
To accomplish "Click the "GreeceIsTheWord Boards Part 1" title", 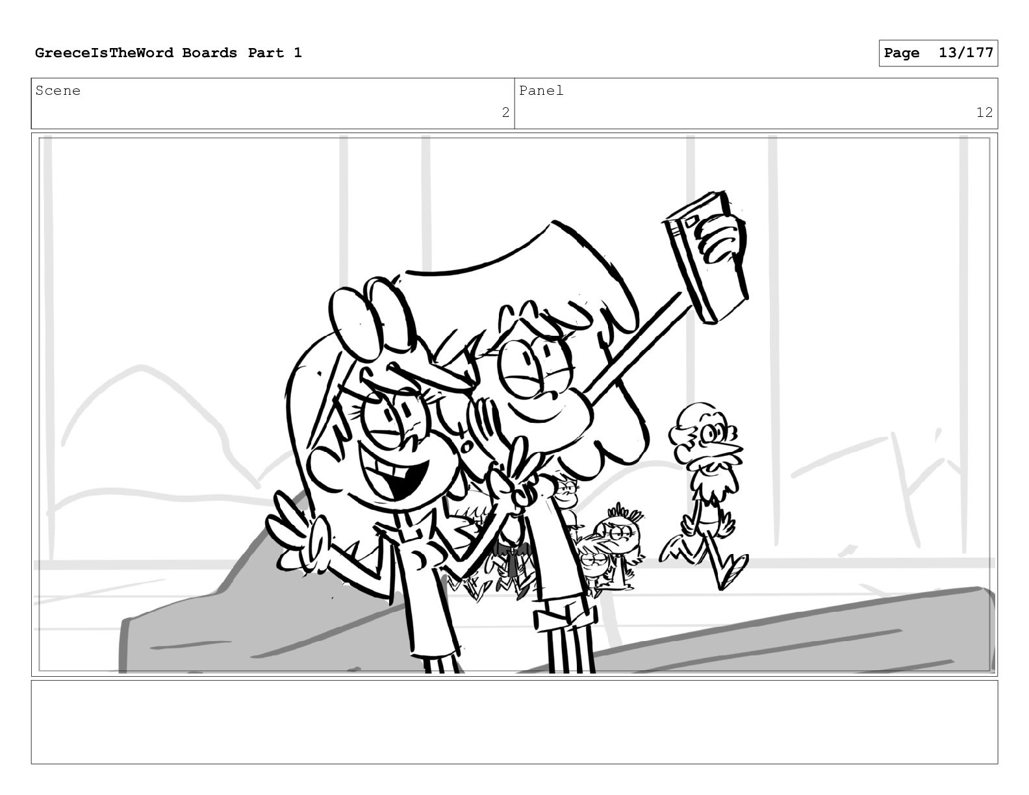I will tap(168, 53).
